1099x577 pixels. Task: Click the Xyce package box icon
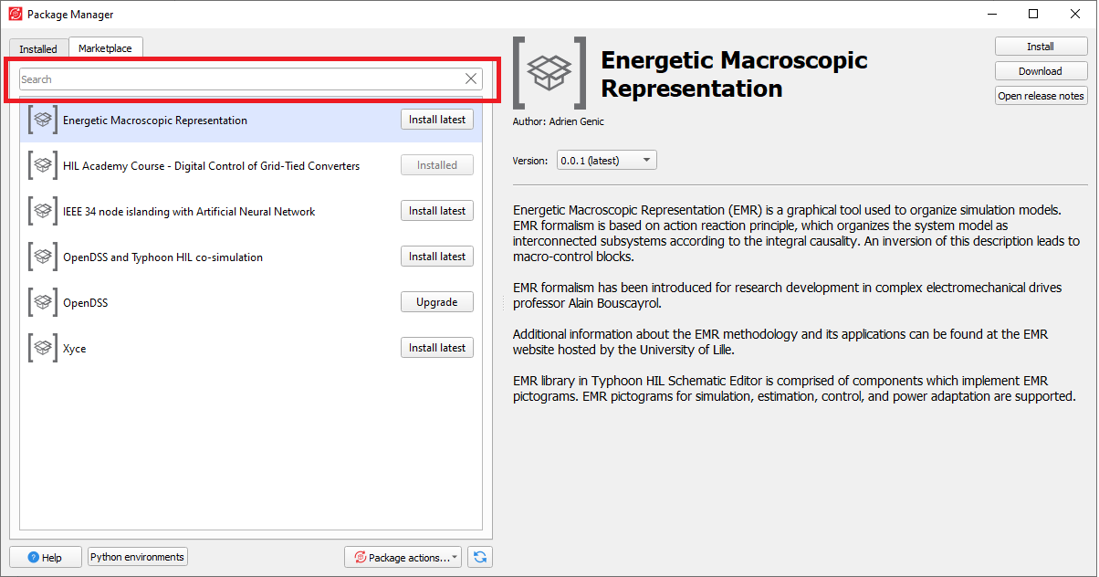[x=41, y=348]
